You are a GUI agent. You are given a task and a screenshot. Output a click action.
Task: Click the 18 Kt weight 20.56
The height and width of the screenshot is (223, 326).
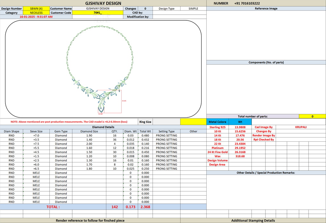point(240,140)
